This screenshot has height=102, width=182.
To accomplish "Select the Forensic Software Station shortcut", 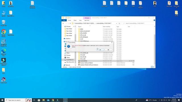I will click(x=86, y=63).
